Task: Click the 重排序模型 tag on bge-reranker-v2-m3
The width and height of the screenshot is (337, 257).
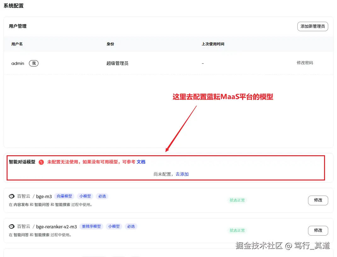Action: [91, 226]
